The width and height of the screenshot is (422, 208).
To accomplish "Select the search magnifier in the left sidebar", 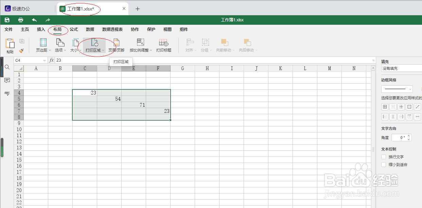I will pos(7,67).
